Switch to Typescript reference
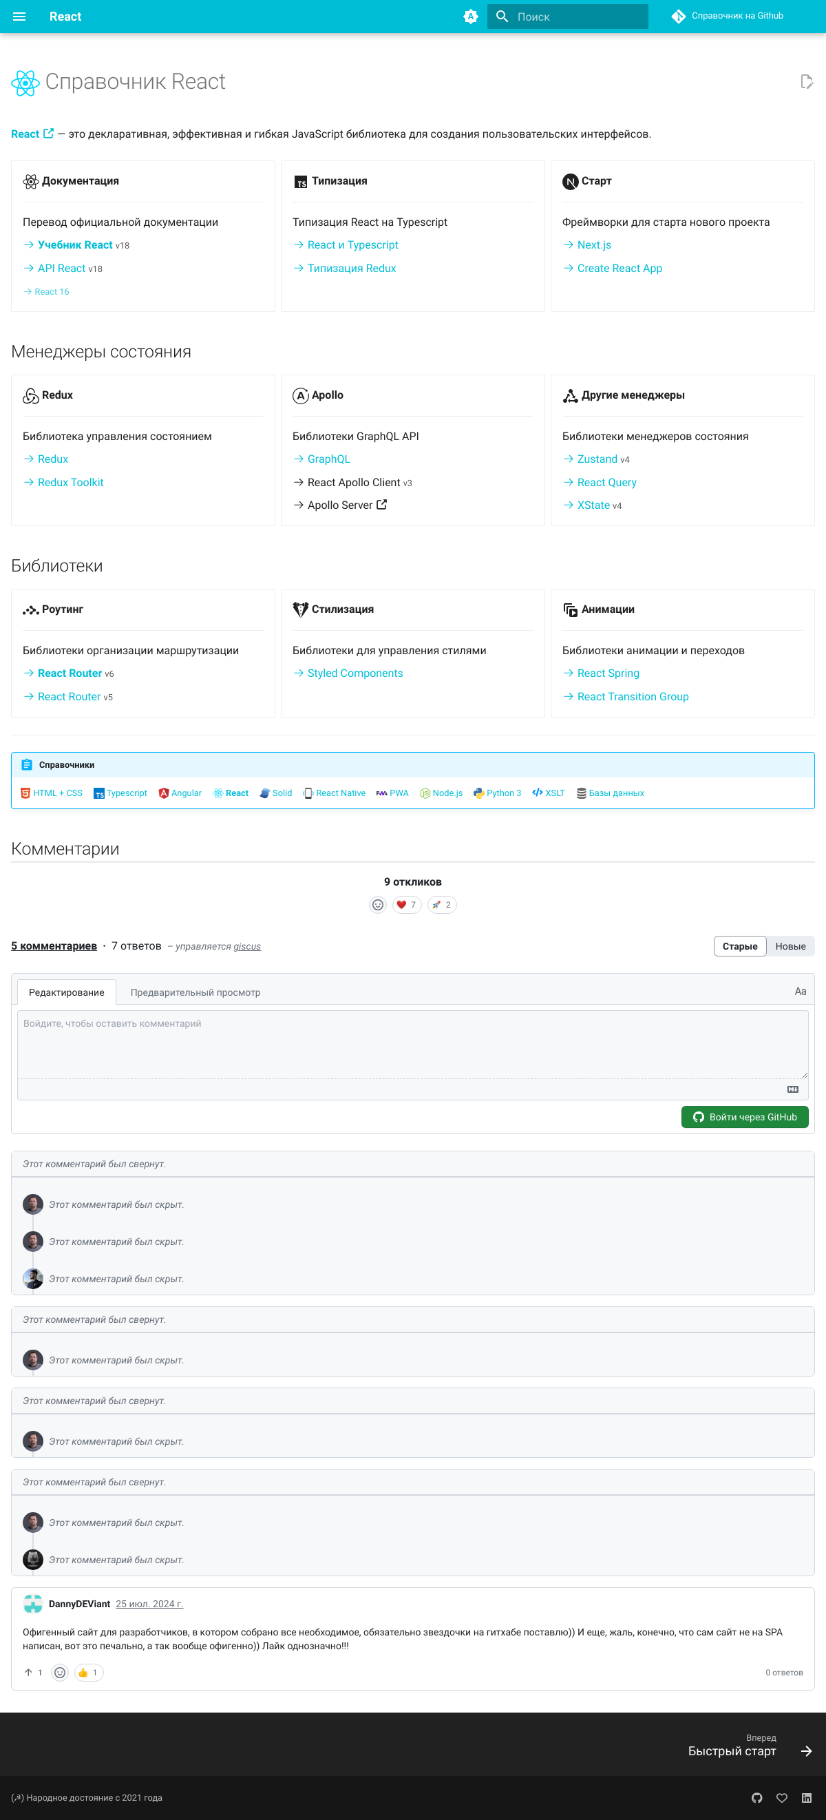This screenshot has width=826, height=1820. [120, 793]
